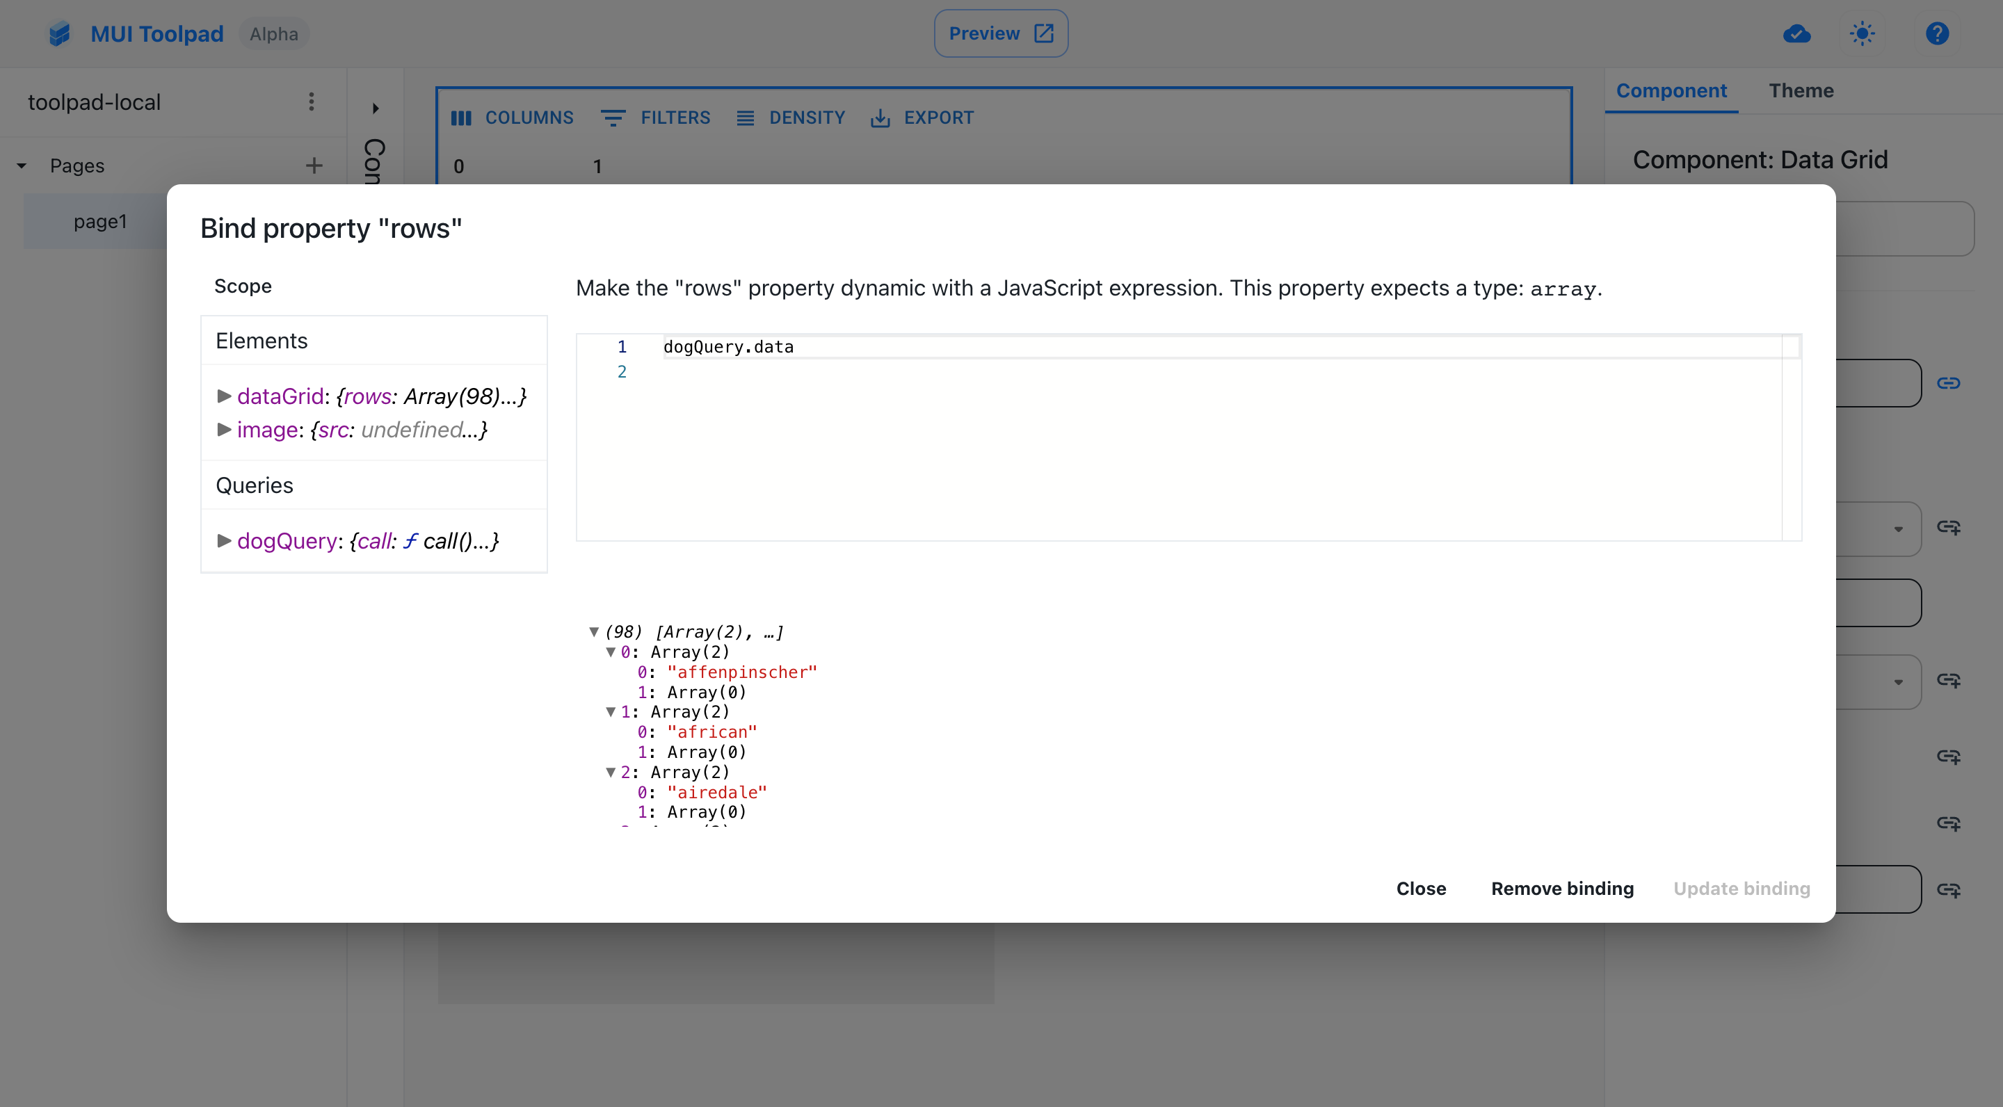Click the second binding link icon
Screen dimensions: 2003x1107
[x=1948, y=528]
